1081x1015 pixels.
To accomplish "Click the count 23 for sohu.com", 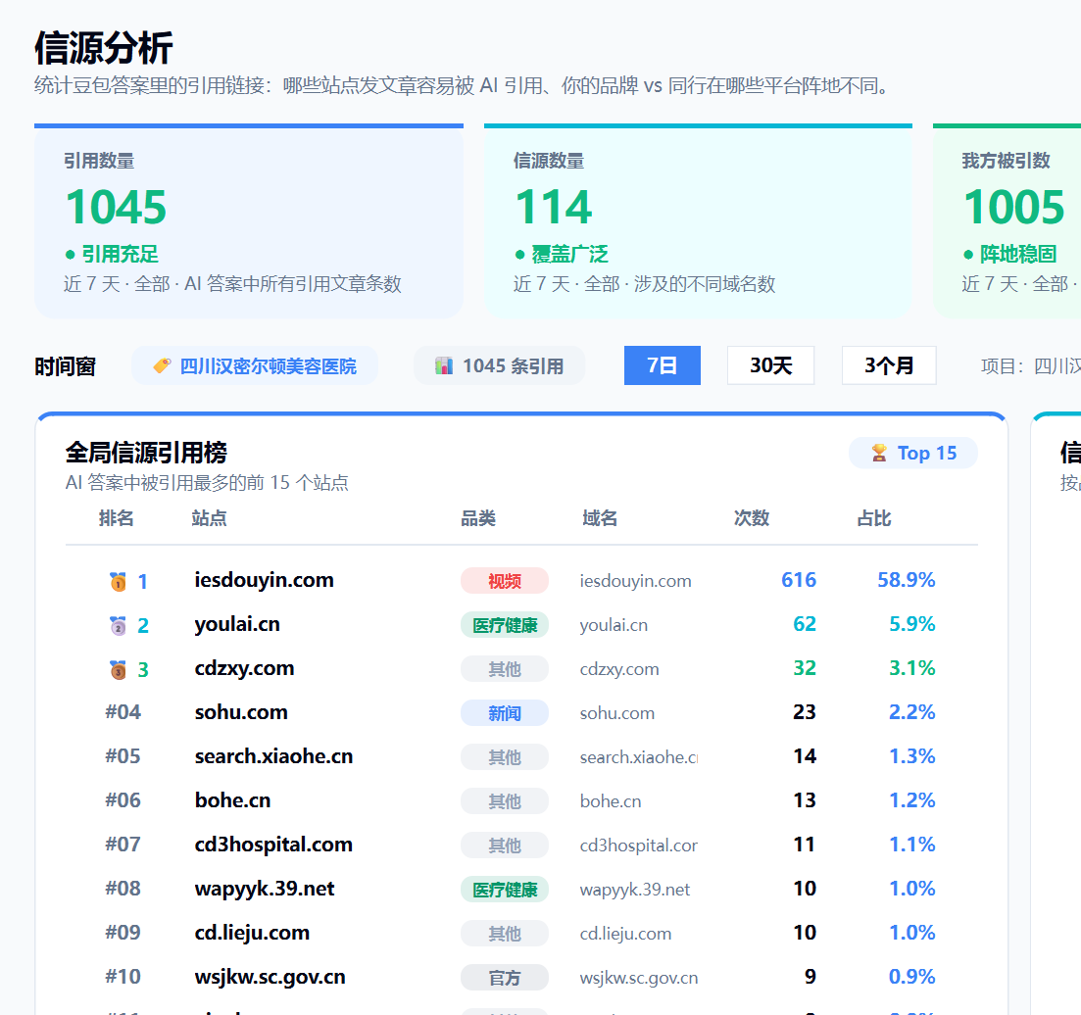I will click(x=805, y=712).
